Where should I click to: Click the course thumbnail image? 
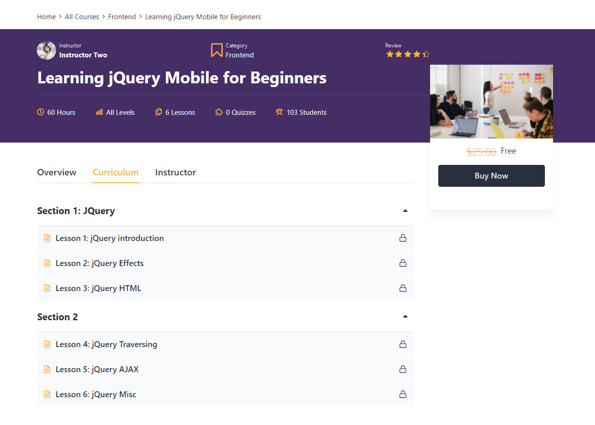pyautogui.click(x=492, y=102)
